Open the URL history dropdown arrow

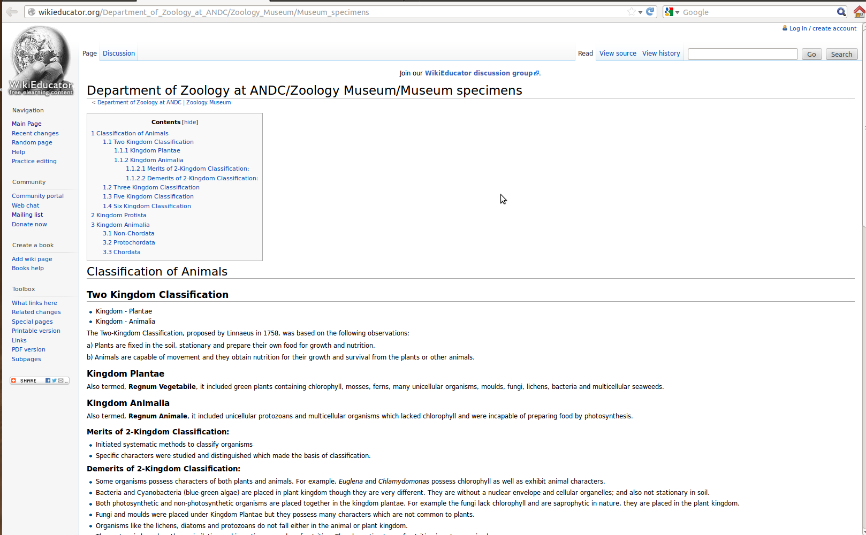(640, 12)
